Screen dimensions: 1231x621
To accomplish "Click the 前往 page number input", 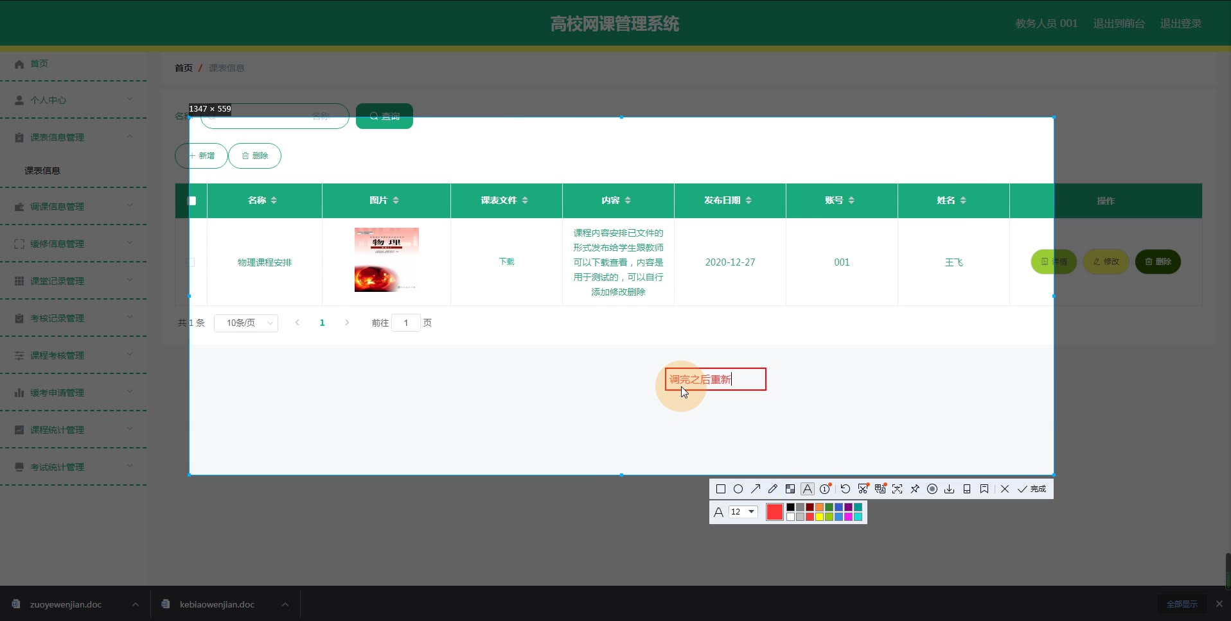I will (406, 323).
